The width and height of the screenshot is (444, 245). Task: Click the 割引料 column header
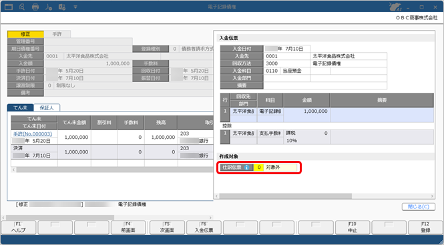click(104, 122)
